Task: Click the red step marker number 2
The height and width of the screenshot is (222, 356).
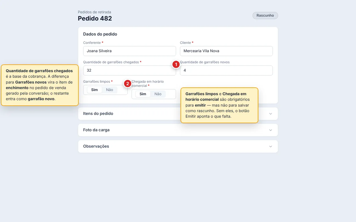Action: [127, 84]
